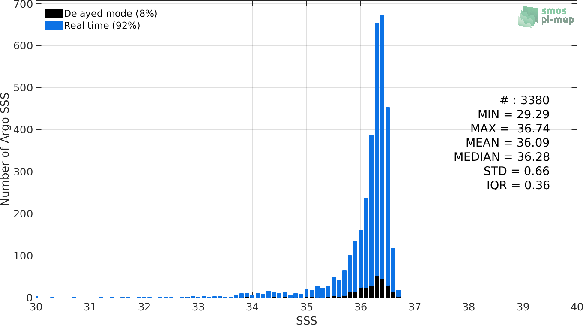Click the 'MEDIAN = 36.28' statistic
Screen dimensions: 583x325
(x=502, y=157)
